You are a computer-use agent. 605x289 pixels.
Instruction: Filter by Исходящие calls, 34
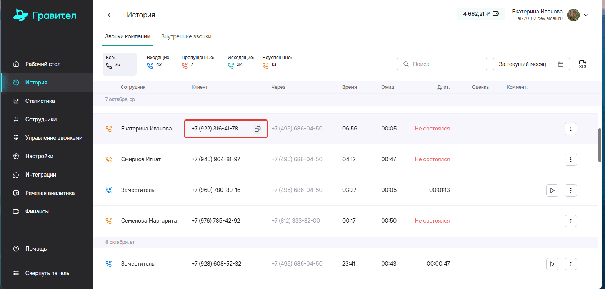coord(241,62)
